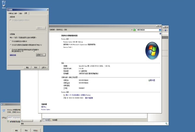
Task: Click Browse in the Run dialog
Action: (36, 131)
